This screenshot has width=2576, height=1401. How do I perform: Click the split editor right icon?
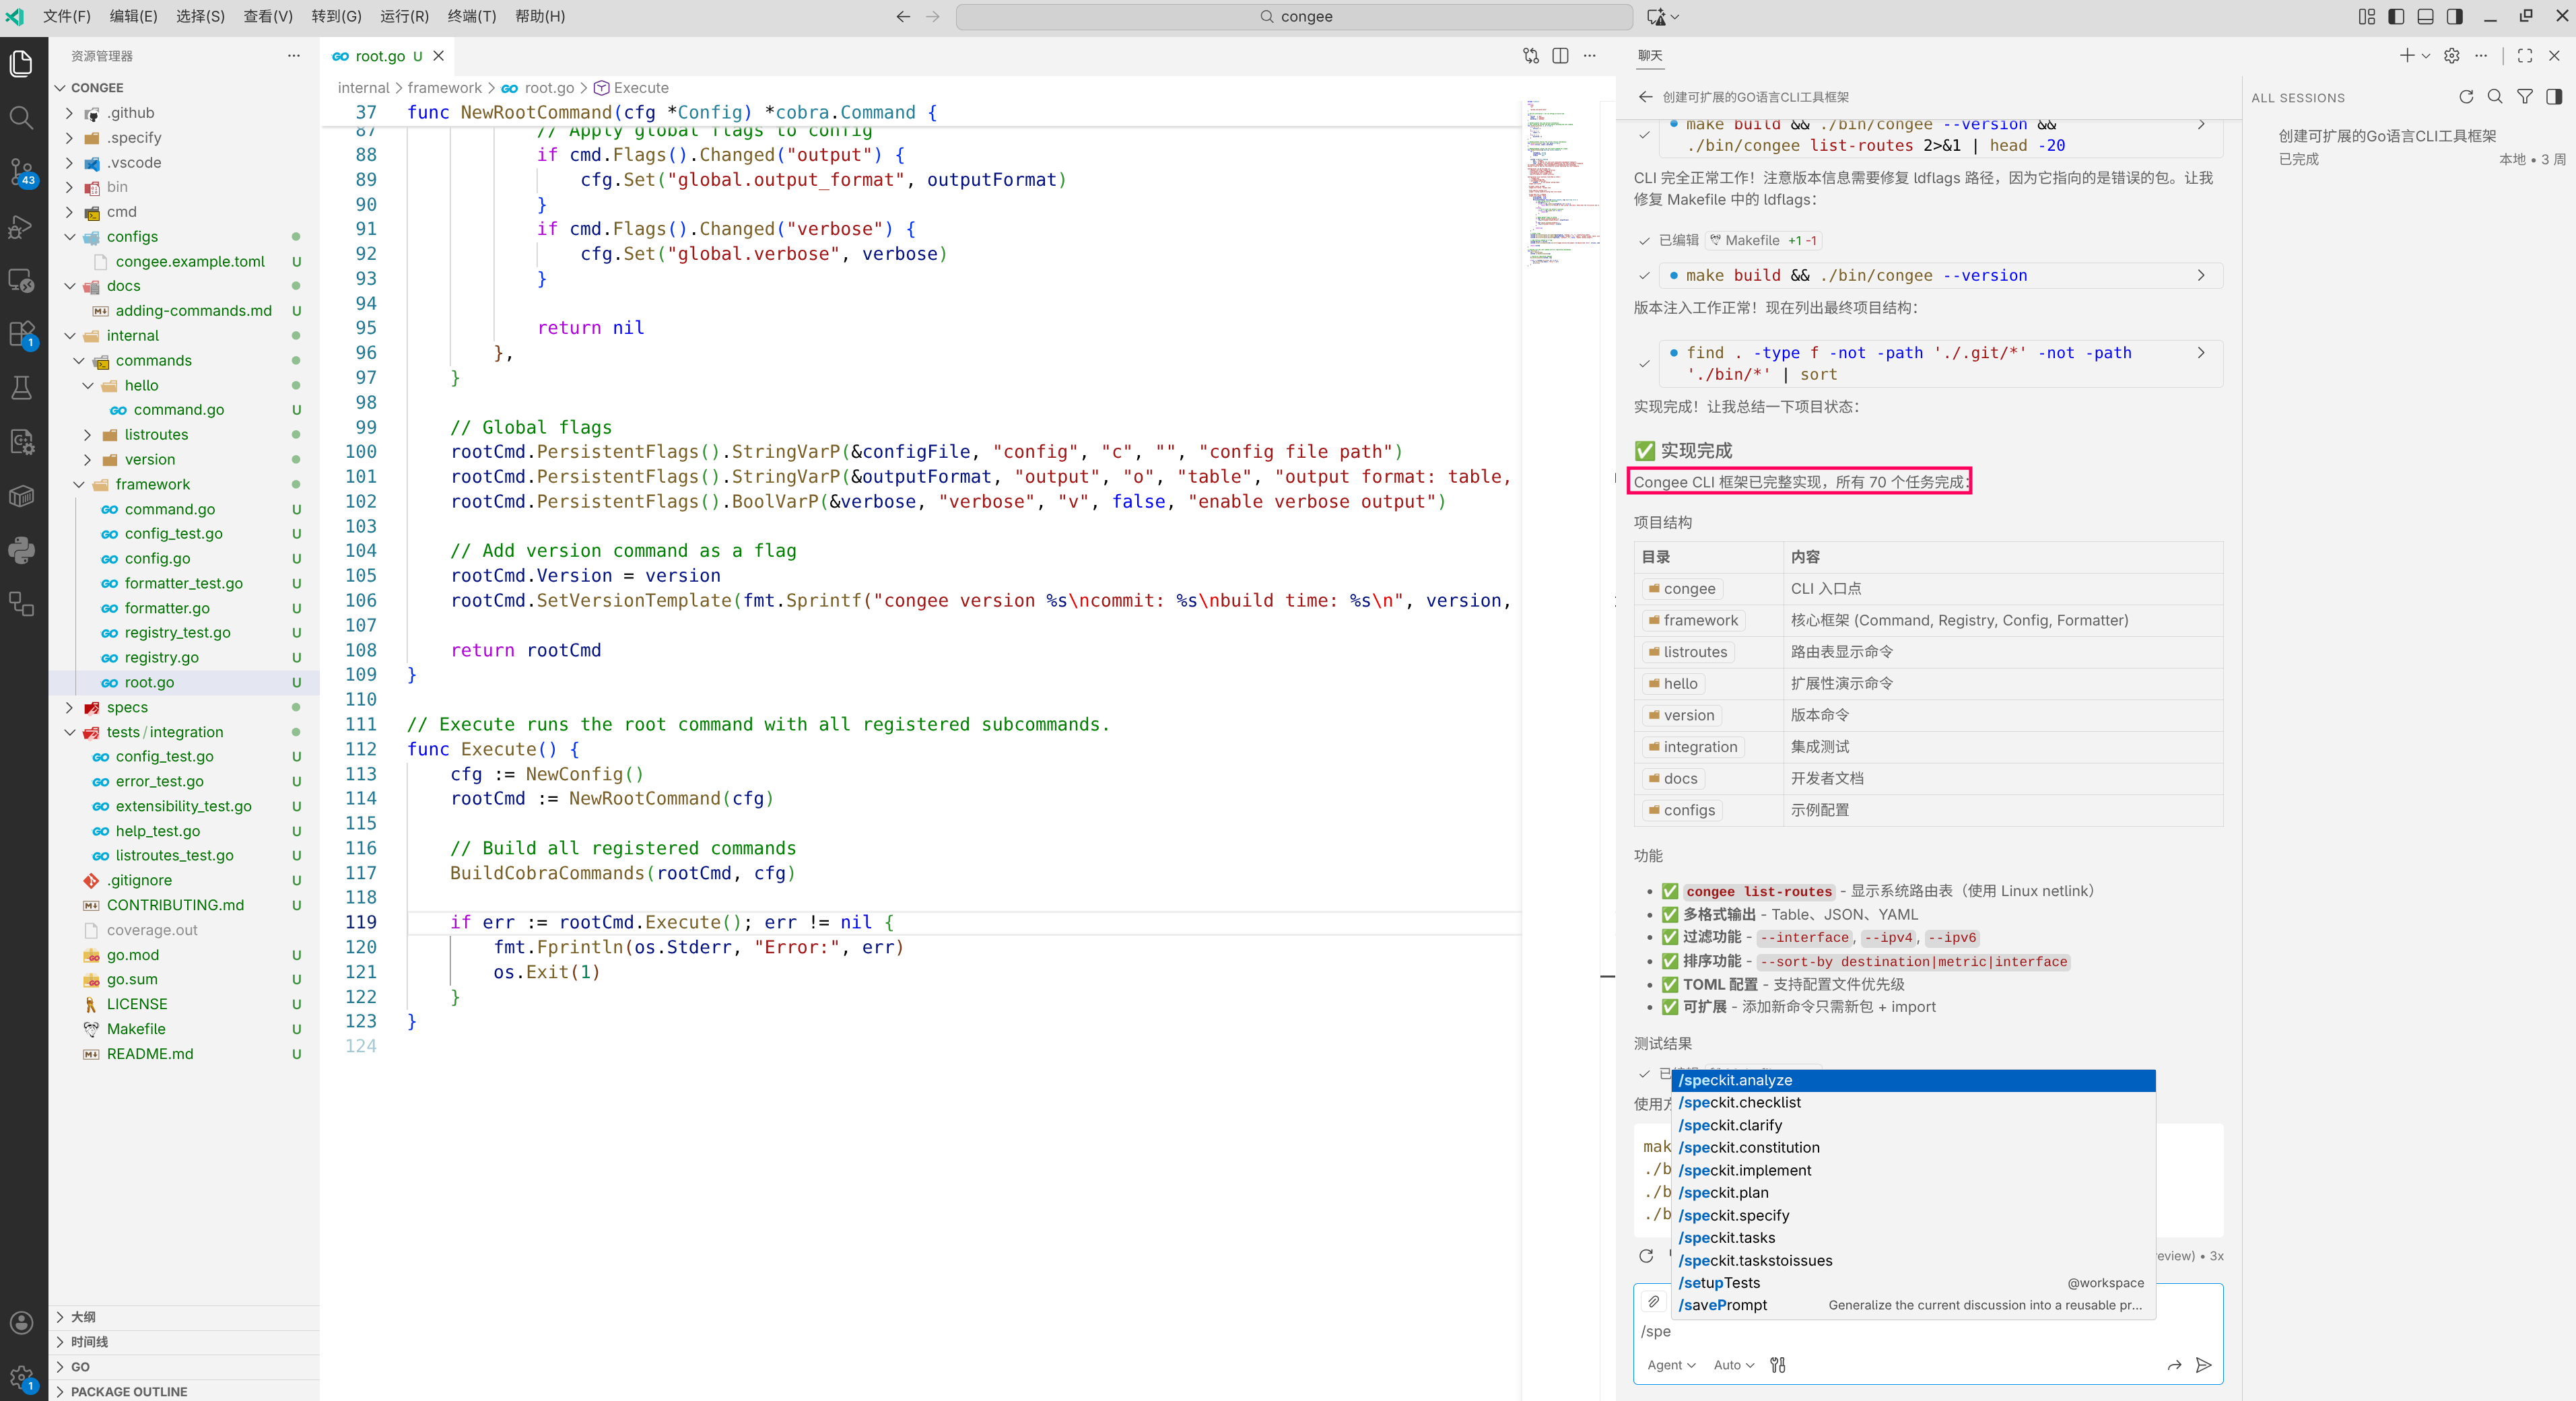click(x=1560, y=56)
